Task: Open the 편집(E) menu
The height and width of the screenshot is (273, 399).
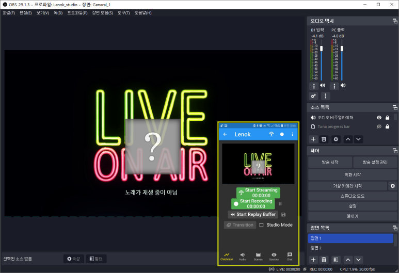Action: [x=26, y=13]
